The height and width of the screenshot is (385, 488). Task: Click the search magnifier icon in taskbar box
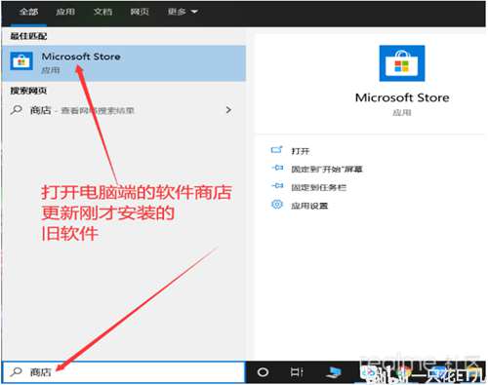(x=16, y=371)
